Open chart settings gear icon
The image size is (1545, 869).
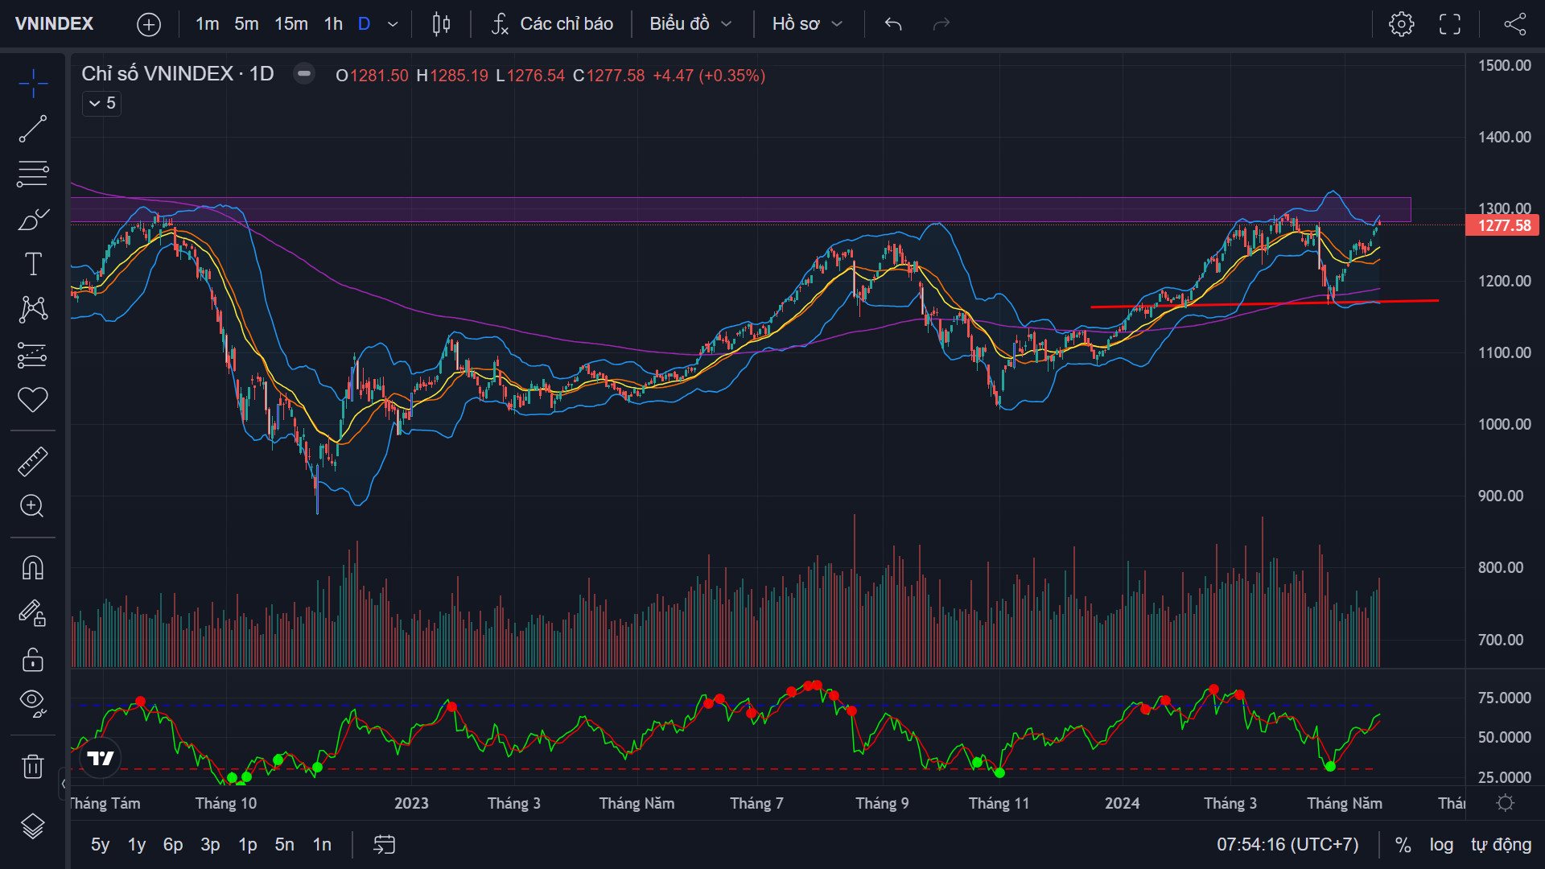(x=1401, y=24)
